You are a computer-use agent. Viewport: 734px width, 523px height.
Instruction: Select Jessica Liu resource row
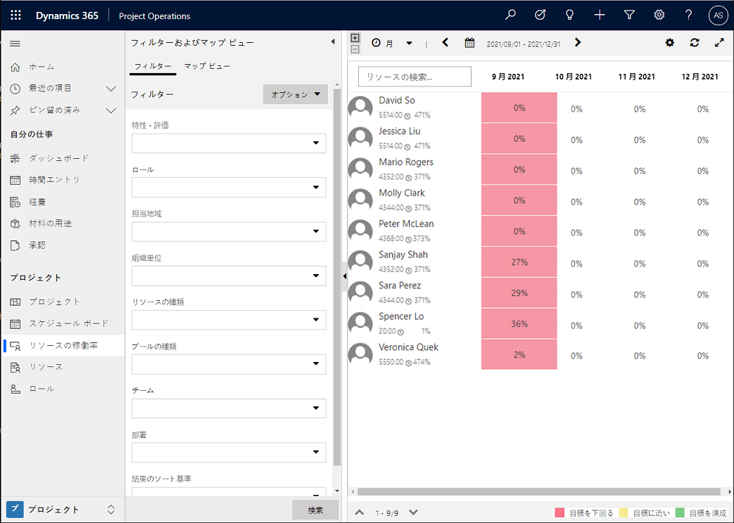point(415,138)
